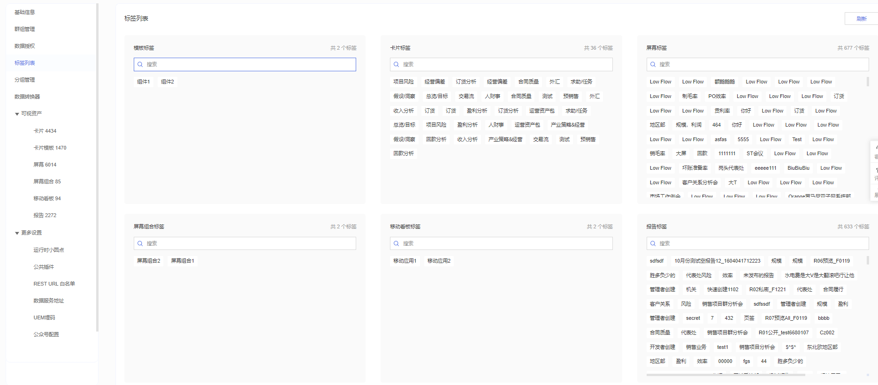Image resolution: width=878 pixels, height=385 pixels.
Task: Click the BiuBiuBiu screen tag
Action: point(798,168)
